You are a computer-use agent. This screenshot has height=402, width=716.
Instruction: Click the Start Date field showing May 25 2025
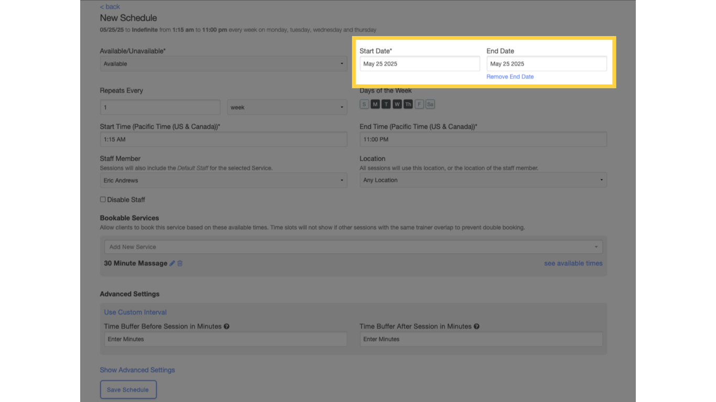(x=419, y=63)
